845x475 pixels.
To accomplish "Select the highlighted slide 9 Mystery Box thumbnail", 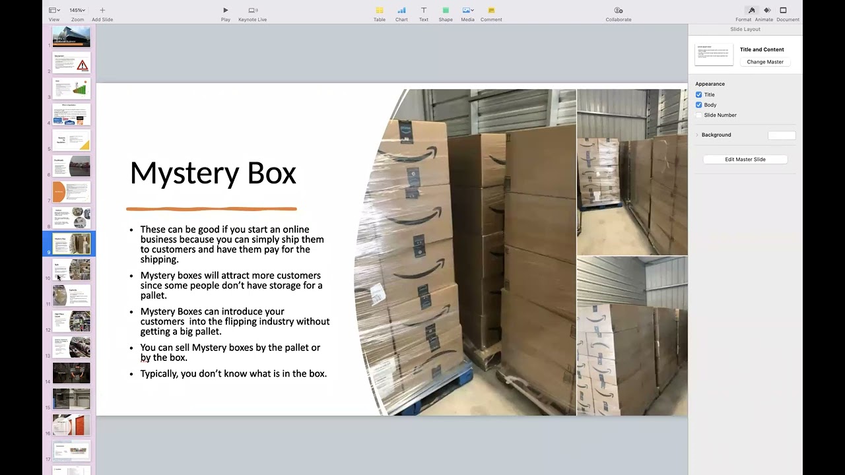I will (71, 243).
